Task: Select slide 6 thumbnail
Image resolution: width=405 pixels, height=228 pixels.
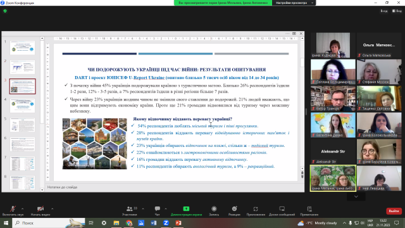Action: tap(23, 144)
